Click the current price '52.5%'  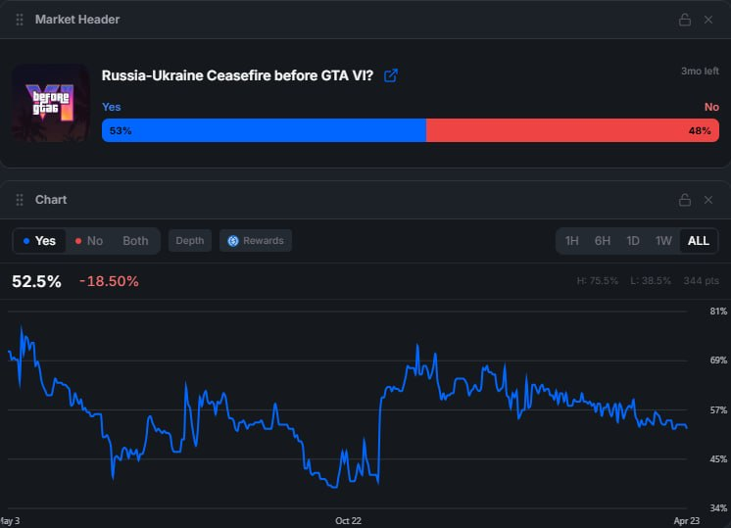click(x=36, y=281)
